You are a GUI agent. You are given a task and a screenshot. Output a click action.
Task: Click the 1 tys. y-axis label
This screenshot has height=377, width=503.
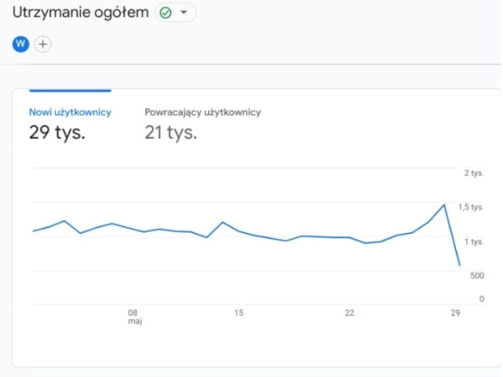(474, 241)
